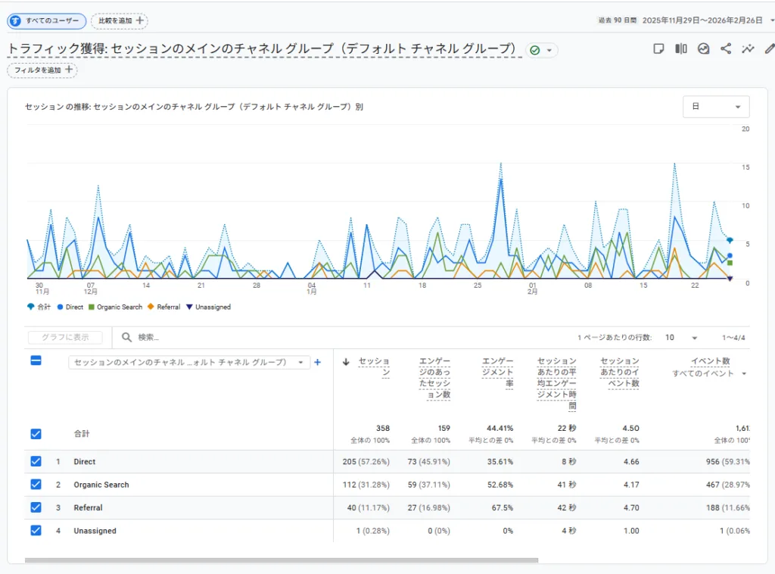Open the primary dimension channel group dropdown

188,362
